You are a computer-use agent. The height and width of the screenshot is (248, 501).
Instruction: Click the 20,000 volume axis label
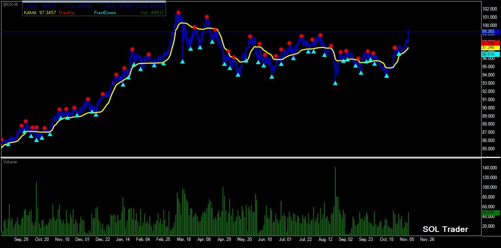point(489,226)
